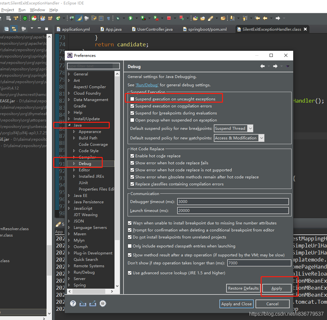The width and height of the screenshot is (327, 320).
Task: Collapse the Java preferences node
Action: [69, 125]
